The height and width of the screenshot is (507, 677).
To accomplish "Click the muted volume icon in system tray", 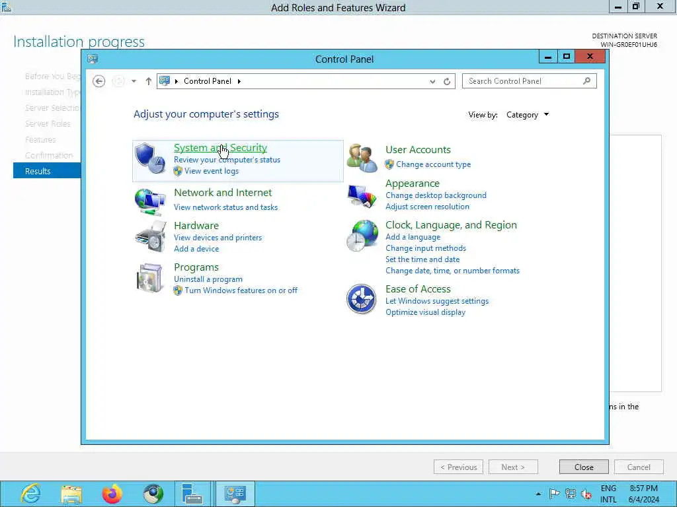I will [x=586, y=494].
